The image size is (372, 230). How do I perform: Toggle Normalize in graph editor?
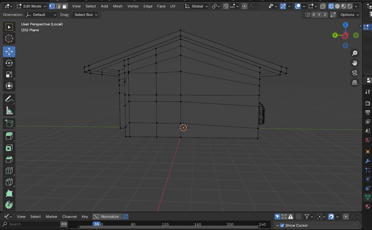tap(107, 217)
